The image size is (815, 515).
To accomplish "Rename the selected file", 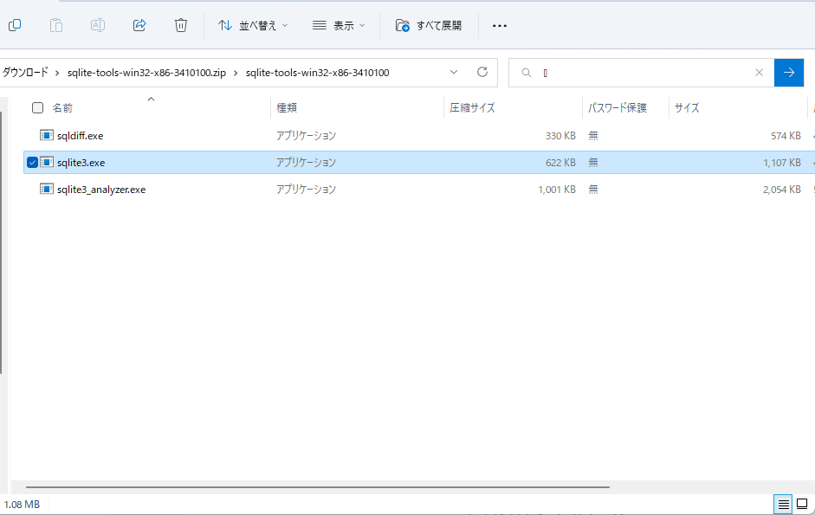I will click(x=98, y=26).
